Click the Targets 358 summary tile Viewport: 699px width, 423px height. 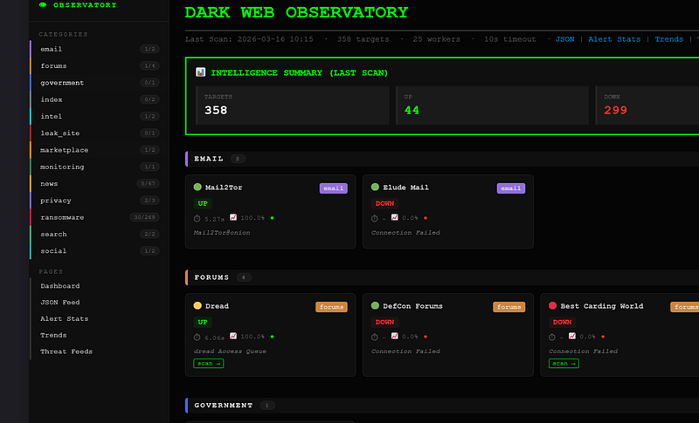click(293, 106)
